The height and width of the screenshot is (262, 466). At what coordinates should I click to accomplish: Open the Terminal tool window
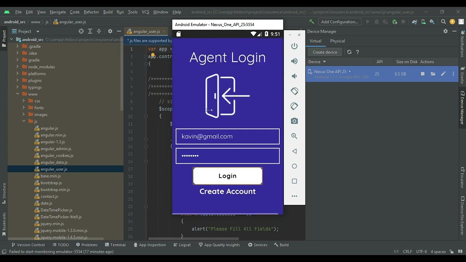coord(115,245)
